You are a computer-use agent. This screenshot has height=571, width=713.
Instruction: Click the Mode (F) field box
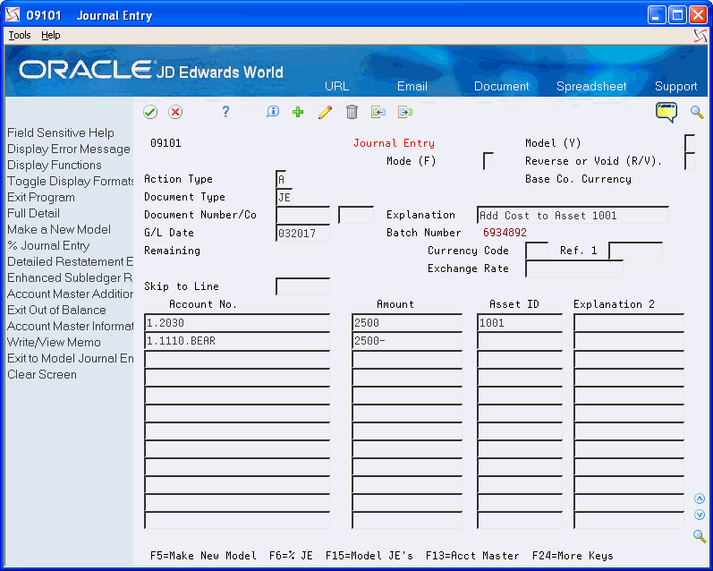(x=488, y=162)
